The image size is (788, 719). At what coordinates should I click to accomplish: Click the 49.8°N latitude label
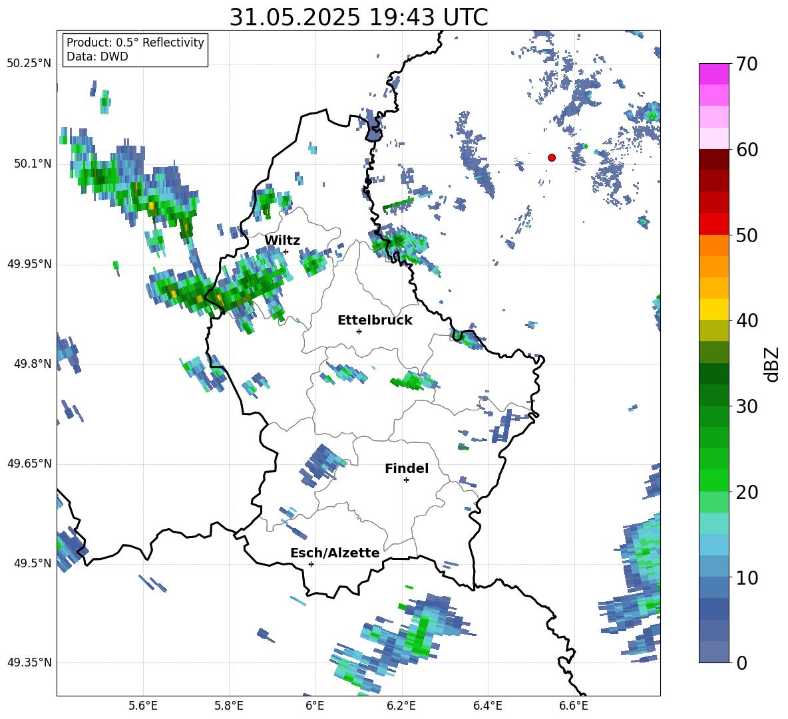pyautogui.click(x=32, y=364)
